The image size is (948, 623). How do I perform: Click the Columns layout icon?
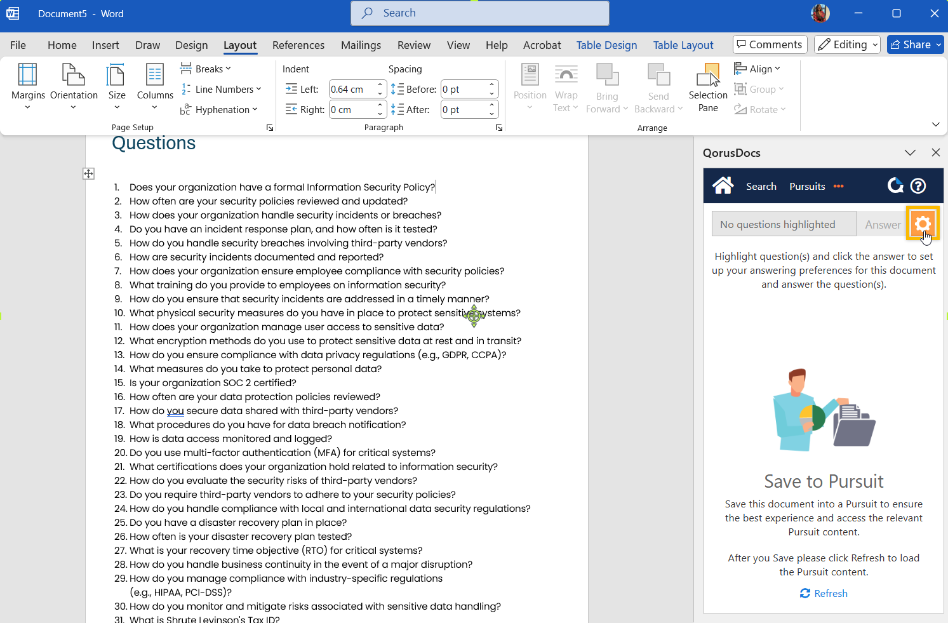pyautogui.click(x=155, y=76)
